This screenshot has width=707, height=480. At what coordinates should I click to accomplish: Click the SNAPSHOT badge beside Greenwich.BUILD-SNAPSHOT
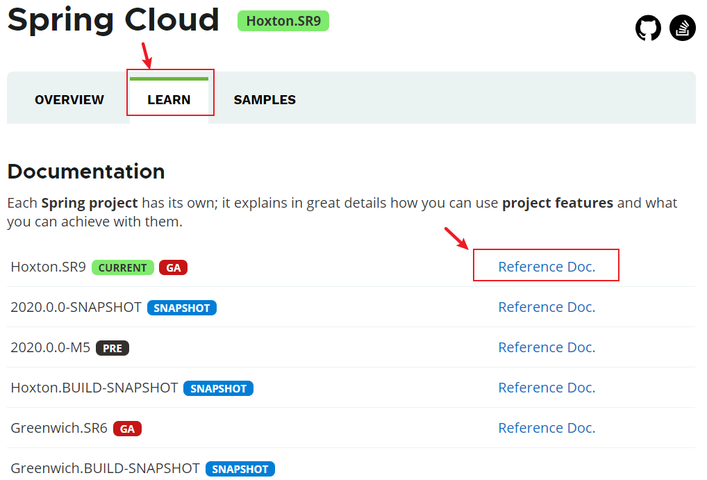pyautogui.click(x=240, y=469)
